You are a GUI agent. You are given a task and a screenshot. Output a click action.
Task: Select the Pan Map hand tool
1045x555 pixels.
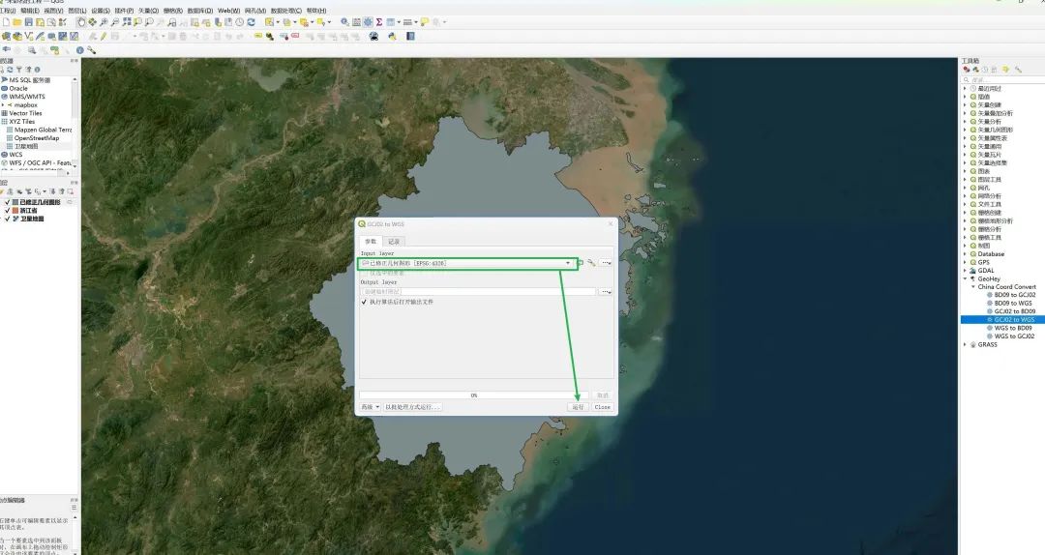[81, 22]
